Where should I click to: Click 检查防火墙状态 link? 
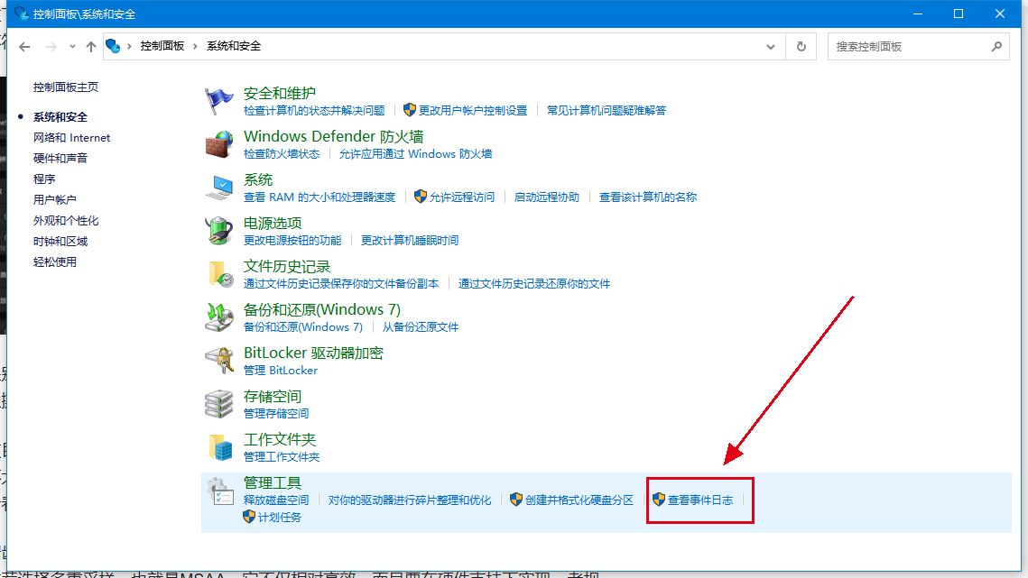click(282, 154)
